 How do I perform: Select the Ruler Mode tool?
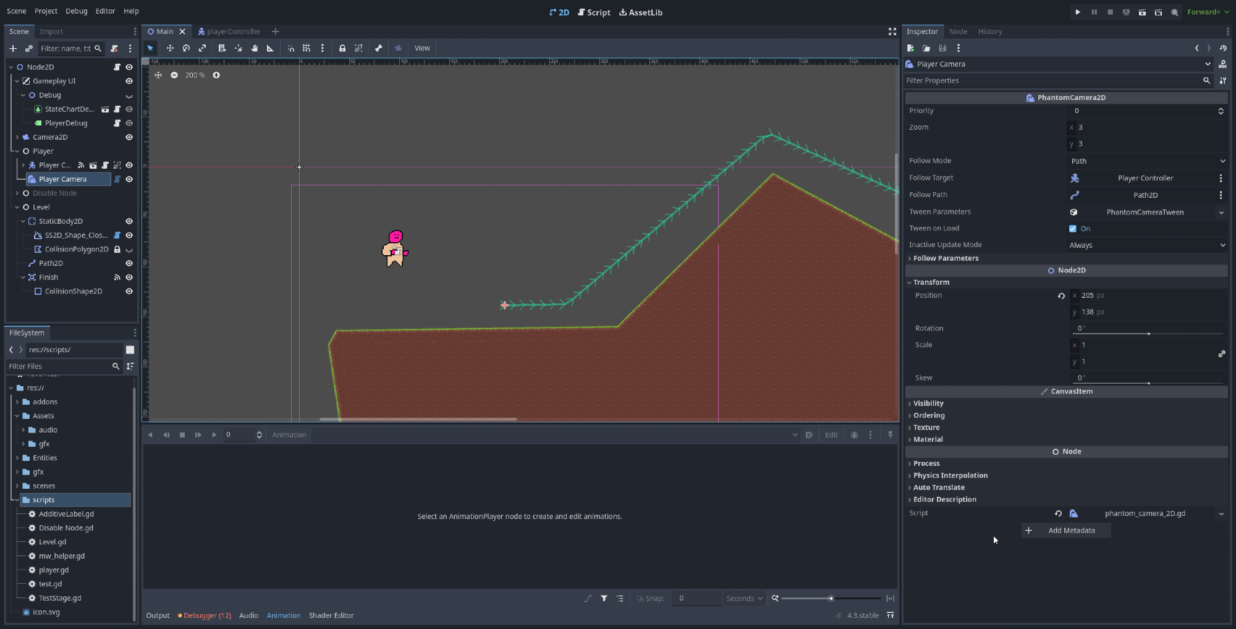tap(270, 48)
